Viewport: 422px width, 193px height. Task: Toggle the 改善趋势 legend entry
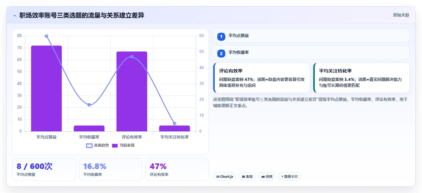coord(98,145)
